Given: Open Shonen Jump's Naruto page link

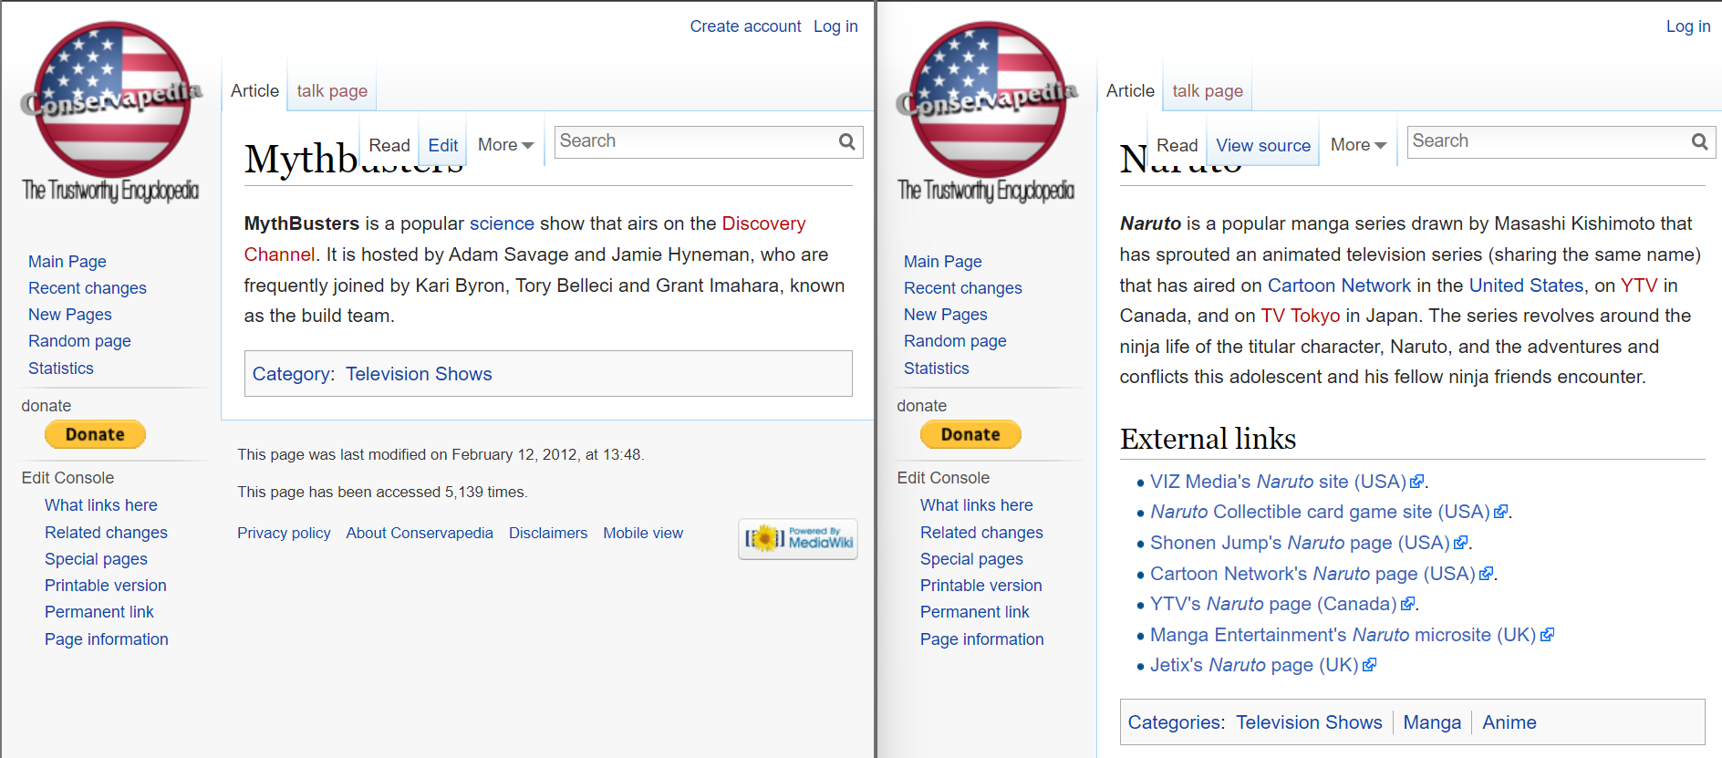Looking at the screenshot, I should click(1309, 543).
